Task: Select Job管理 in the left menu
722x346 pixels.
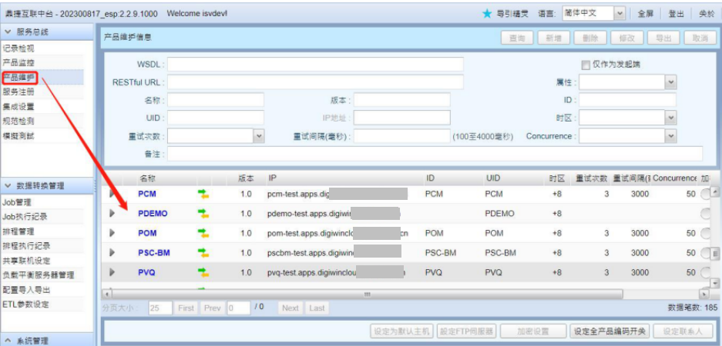Action: [x=19, y=202]
